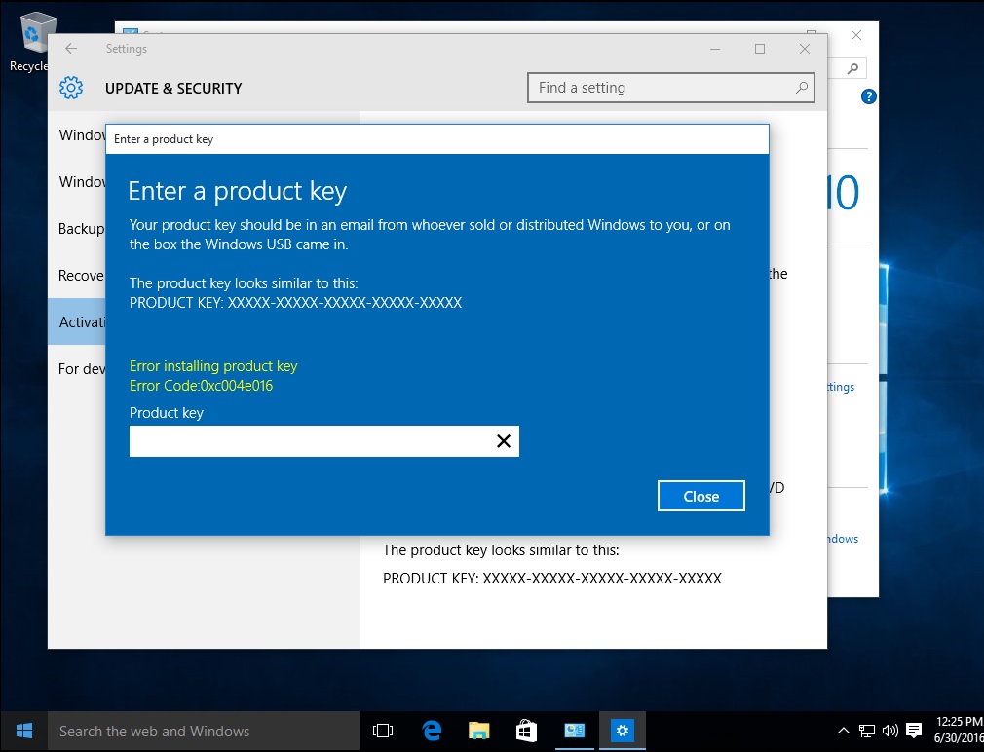Viewport: 984px width, 752px height.
Task: Click the blue help icon in background window
Action: tap(868, 96)
